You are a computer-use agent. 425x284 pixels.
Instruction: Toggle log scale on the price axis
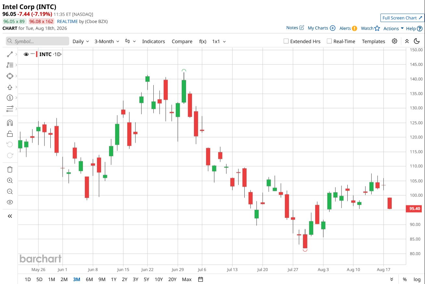click(417, 279)
